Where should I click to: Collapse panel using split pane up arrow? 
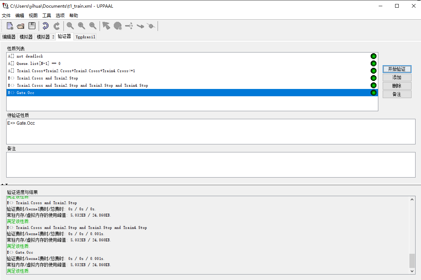point(2,184)
